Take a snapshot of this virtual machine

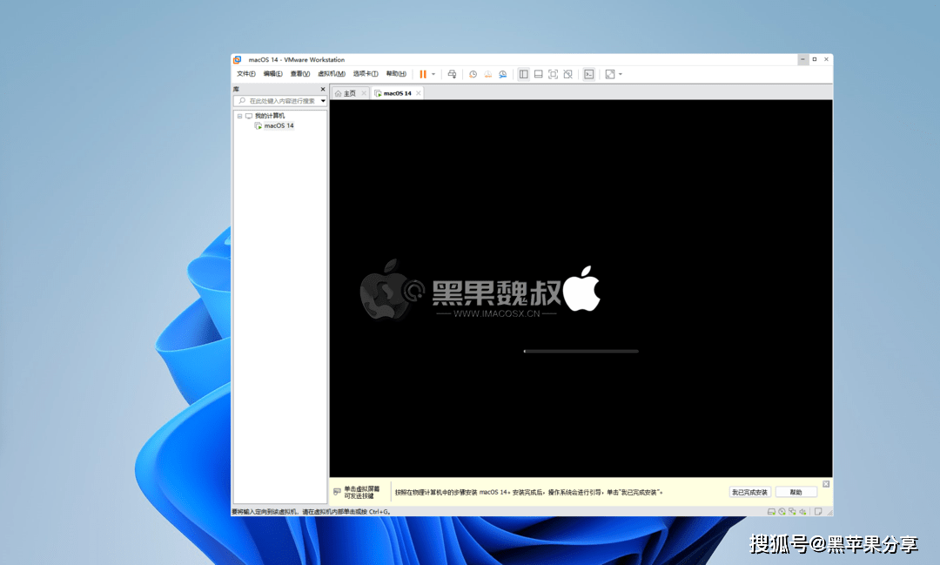click(x=473, y=74)
